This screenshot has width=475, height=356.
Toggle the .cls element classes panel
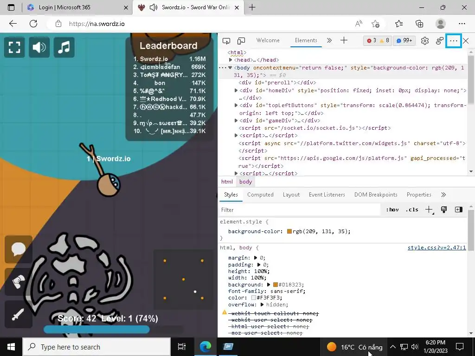412,210
